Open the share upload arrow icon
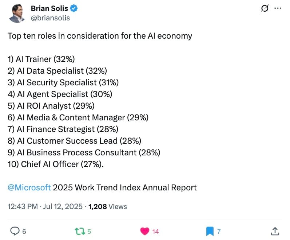 pyautogui.click(x=275, y=231)
